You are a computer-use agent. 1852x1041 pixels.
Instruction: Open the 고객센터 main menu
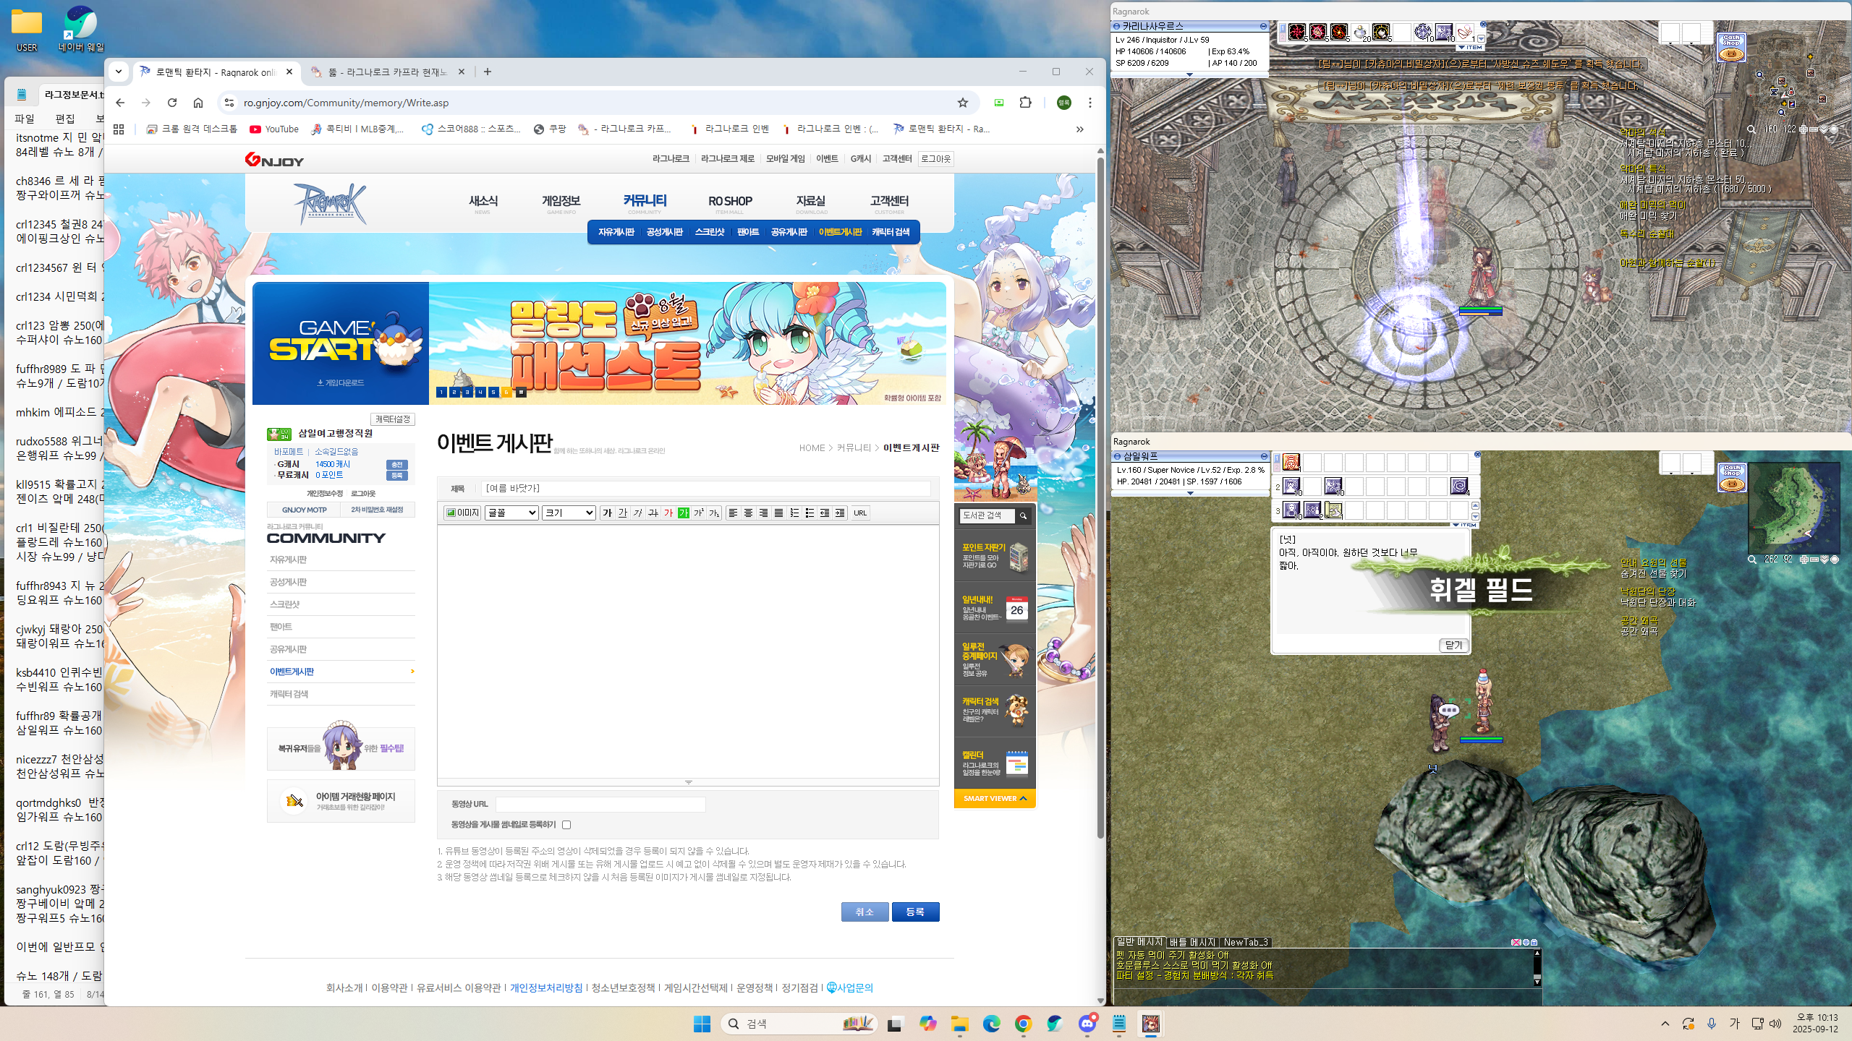[x=889, y=203]
